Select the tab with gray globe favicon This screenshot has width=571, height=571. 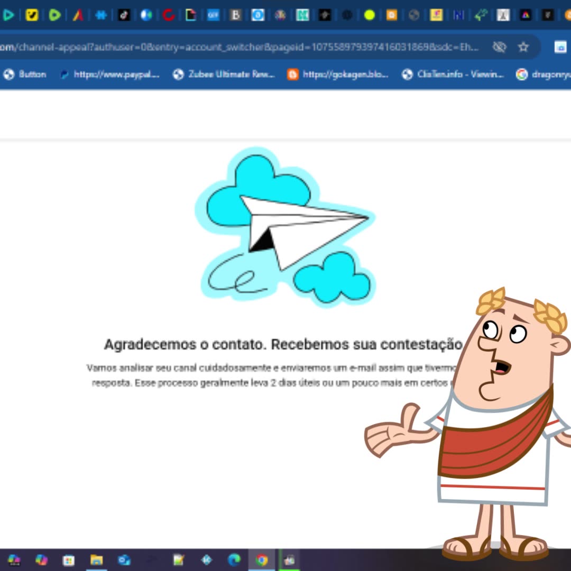coord(413,15)
